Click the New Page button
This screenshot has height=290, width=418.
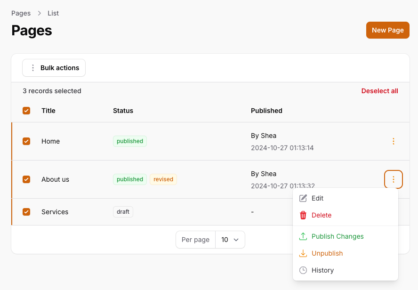pyautogui.click(x=387, y=30)
